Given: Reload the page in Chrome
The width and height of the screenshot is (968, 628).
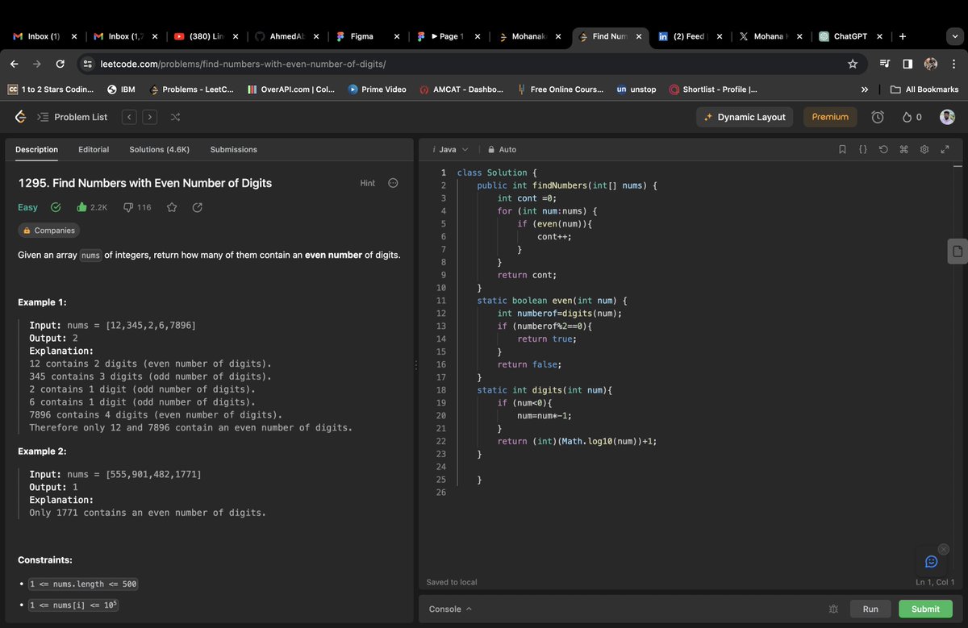Looking at the screenshot, I should [x=60, y=64].
